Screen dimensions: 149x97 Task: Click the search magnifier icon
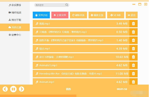(x=67, y=5)
